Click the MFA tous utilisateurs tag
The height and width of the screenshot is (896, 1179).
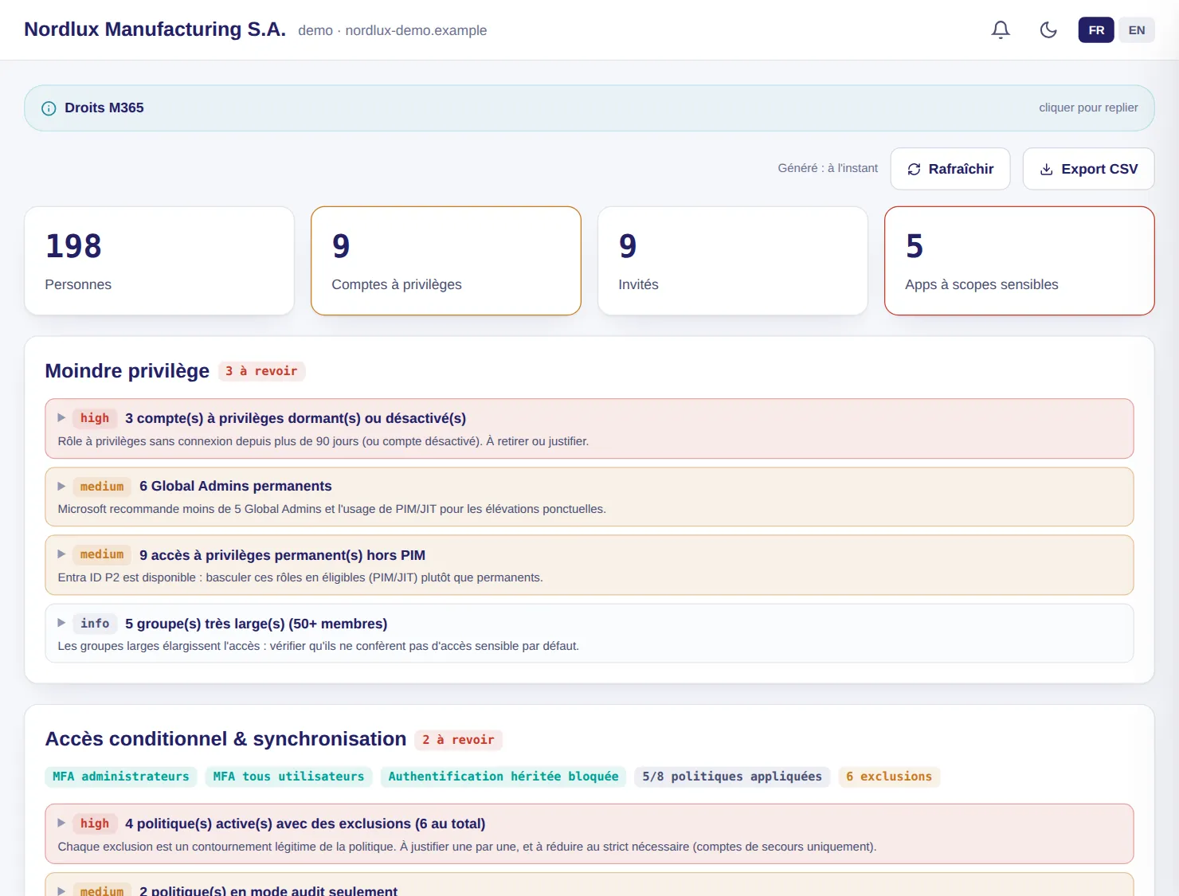coord(288,777)
